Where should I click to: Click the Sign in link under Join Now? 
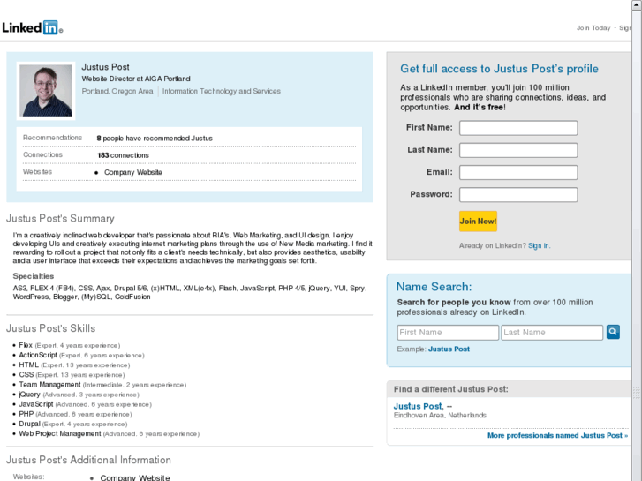pyautogui.click(x=539, y=245)
